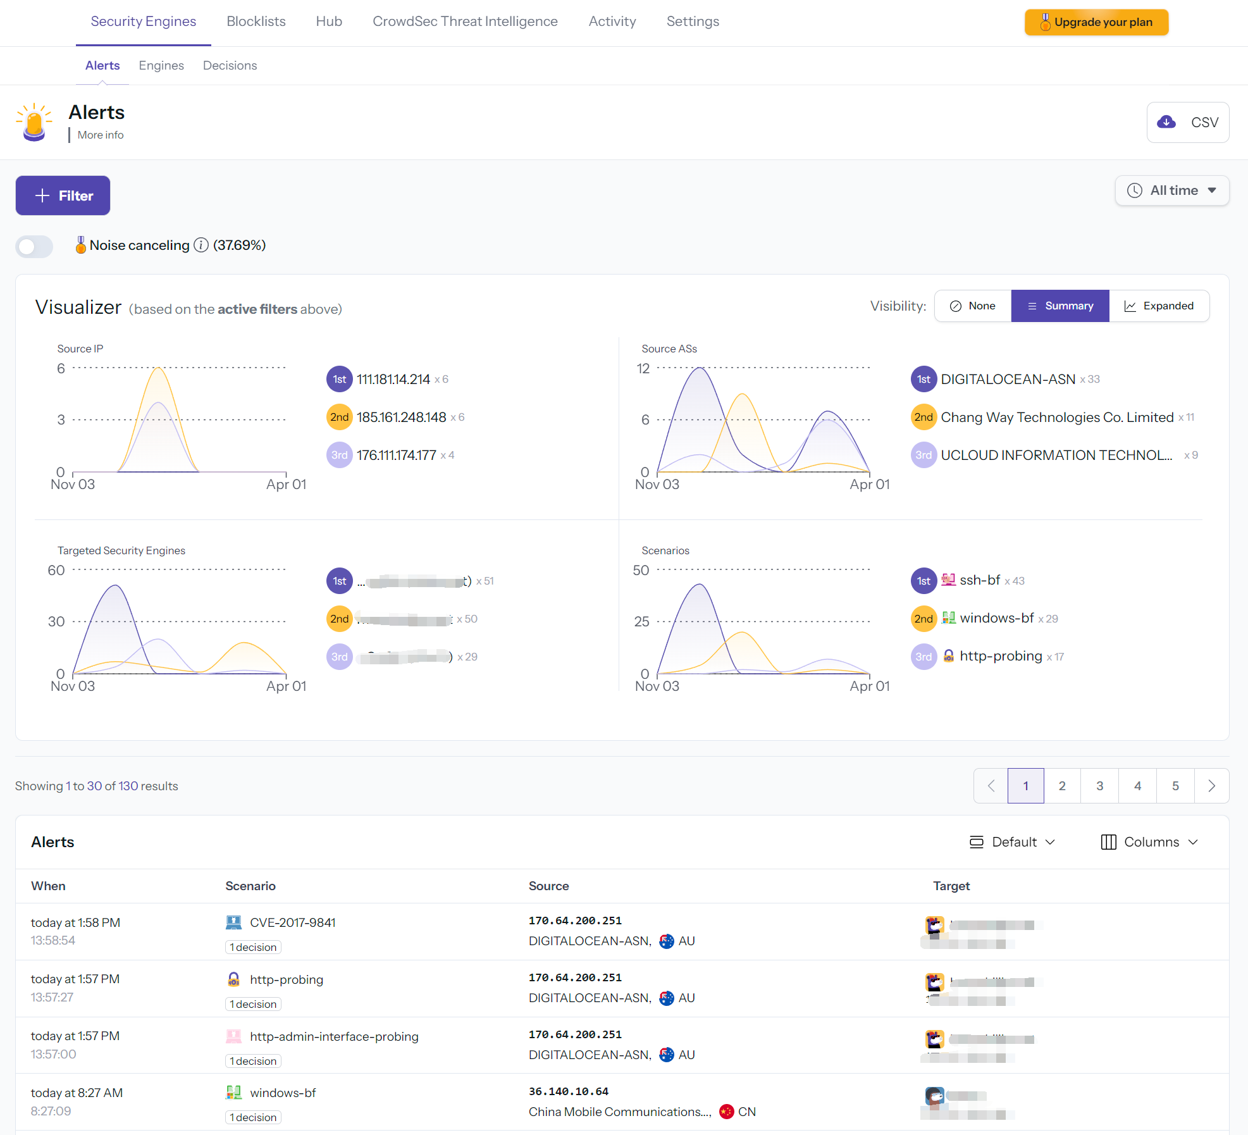The width and height of the screenshot is (1248, 1135).
Task: Click the target engine avatar in 13:58:54 row
Action: point(935,926)
